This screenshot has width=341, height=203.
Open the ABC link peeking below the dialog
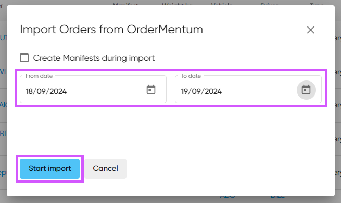228,197
